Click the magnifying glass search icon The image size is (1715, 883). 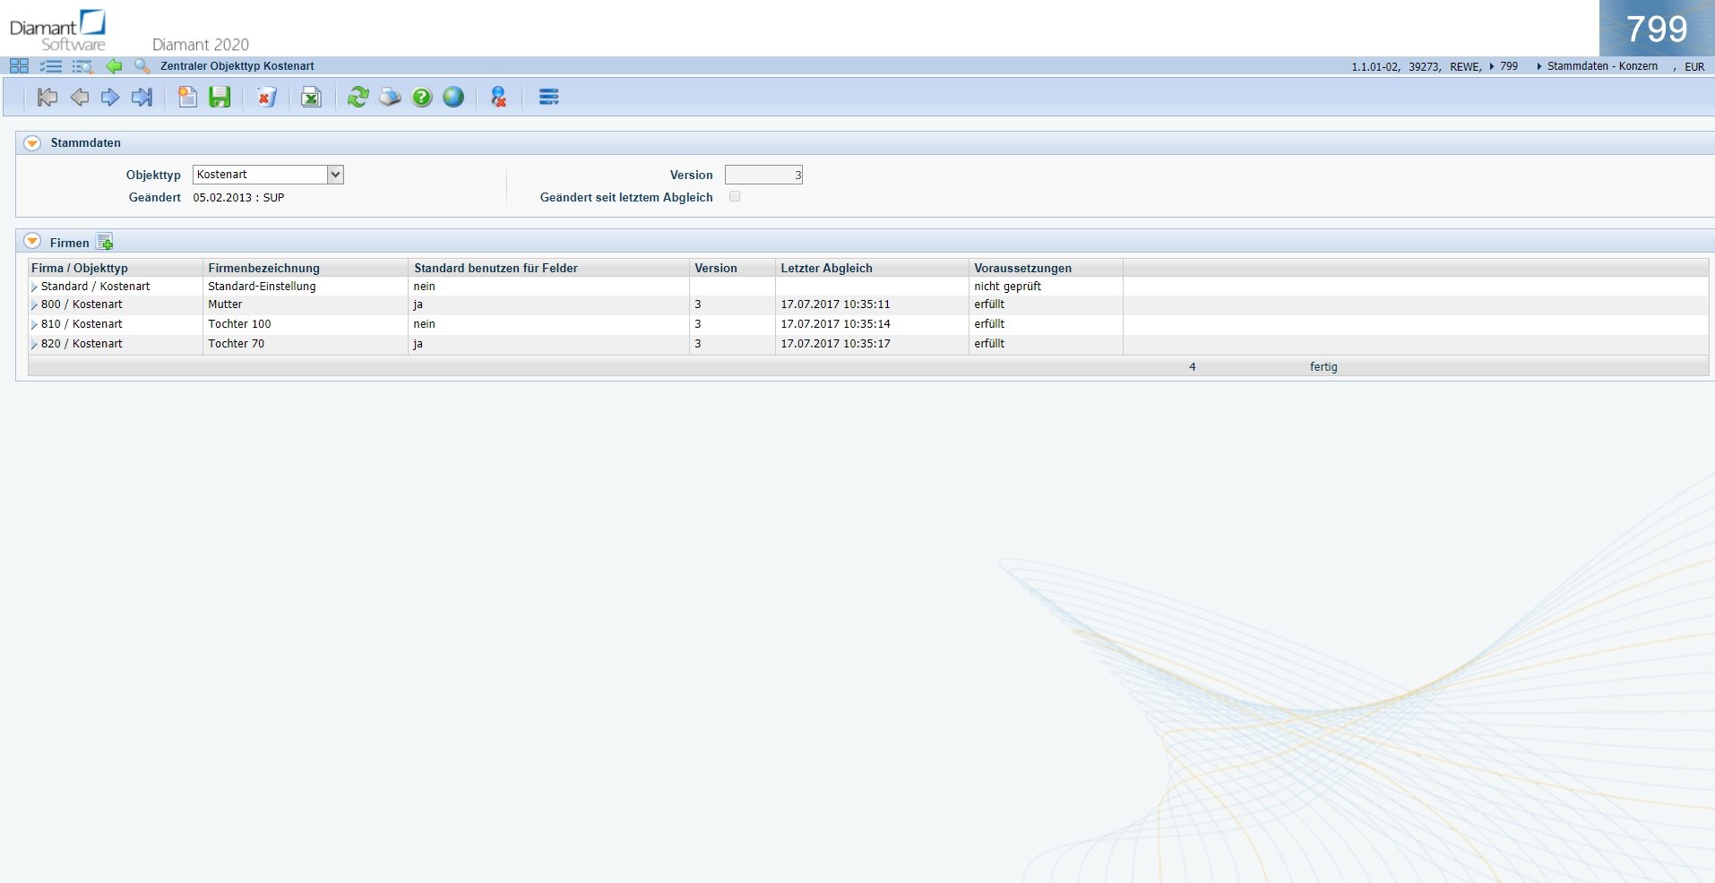[142, 66]
